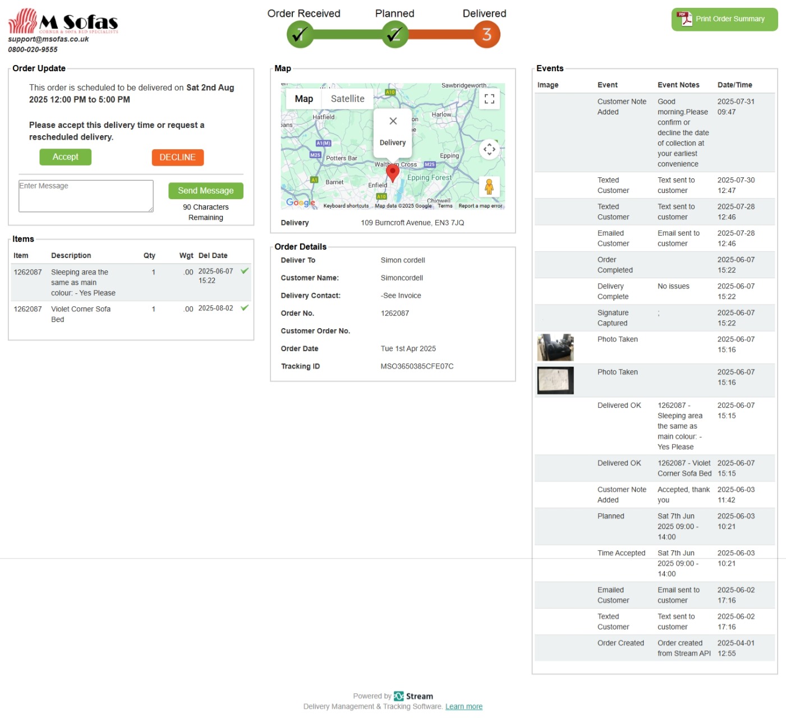Screen dimensions: 786x719
Task: Click the Street View pegman icon
Action: (489, 187)
